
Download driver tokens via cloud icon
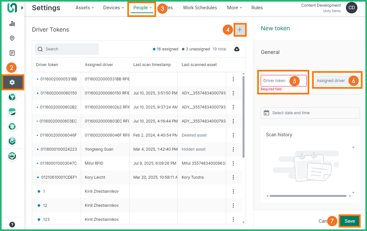(237, 49)
